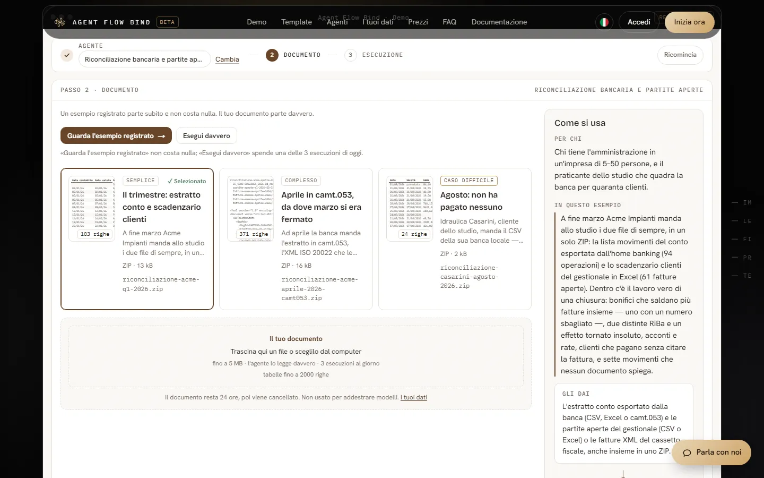The image size is (764, 478).
Task: Click Guarda l'esempio registrato button
Action: click(116, 136)
